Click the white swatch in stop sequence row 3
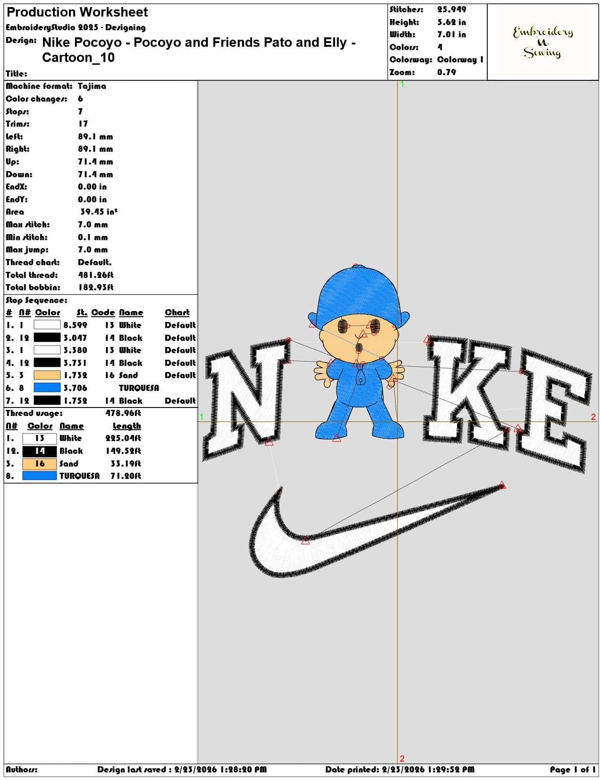 47,350
